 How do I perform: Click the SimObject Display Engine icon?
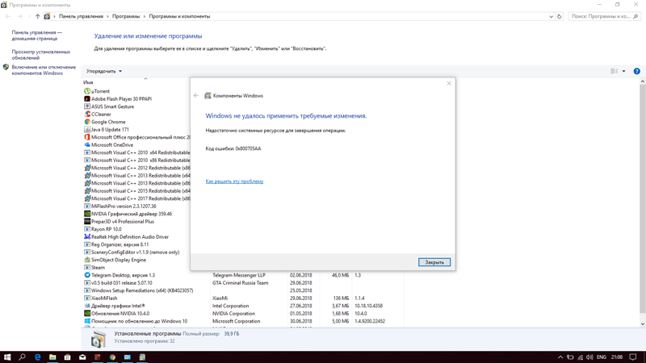(x=87, y=260)
